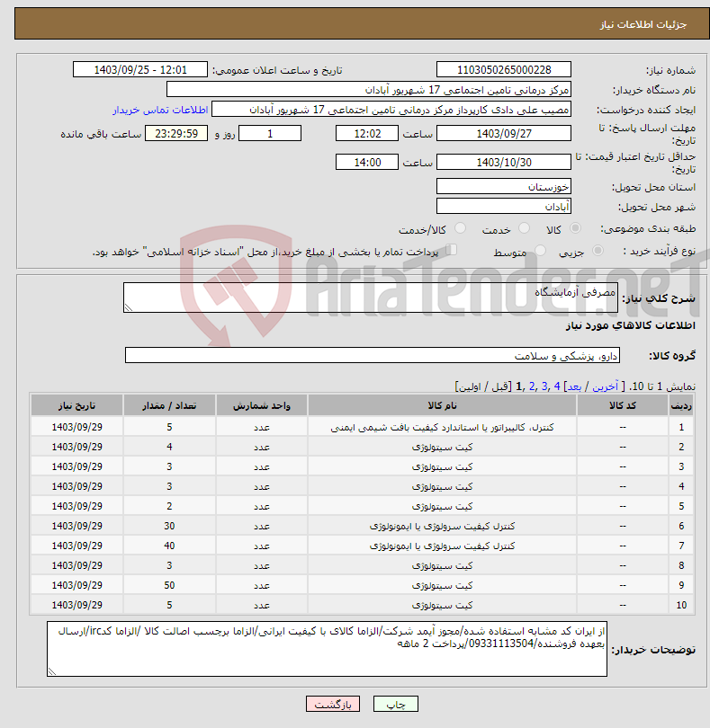Click کنترل کیفیت سرولوژی in row 6

[442, 526]
